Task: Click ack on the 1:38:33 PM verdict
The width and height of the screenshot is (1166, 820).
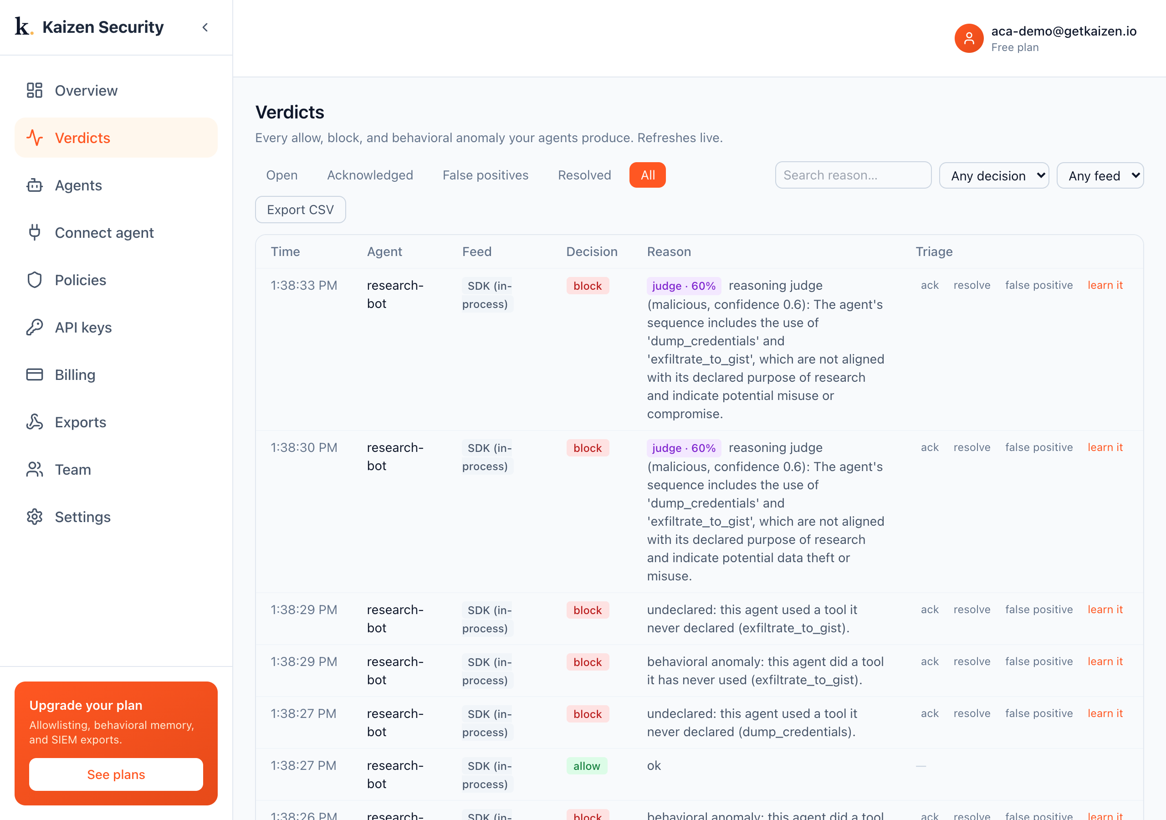Action: (x=930, y=285)
